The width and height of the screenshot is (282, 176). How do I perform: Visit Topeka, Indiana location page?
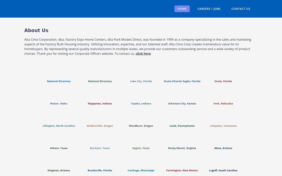141,103
